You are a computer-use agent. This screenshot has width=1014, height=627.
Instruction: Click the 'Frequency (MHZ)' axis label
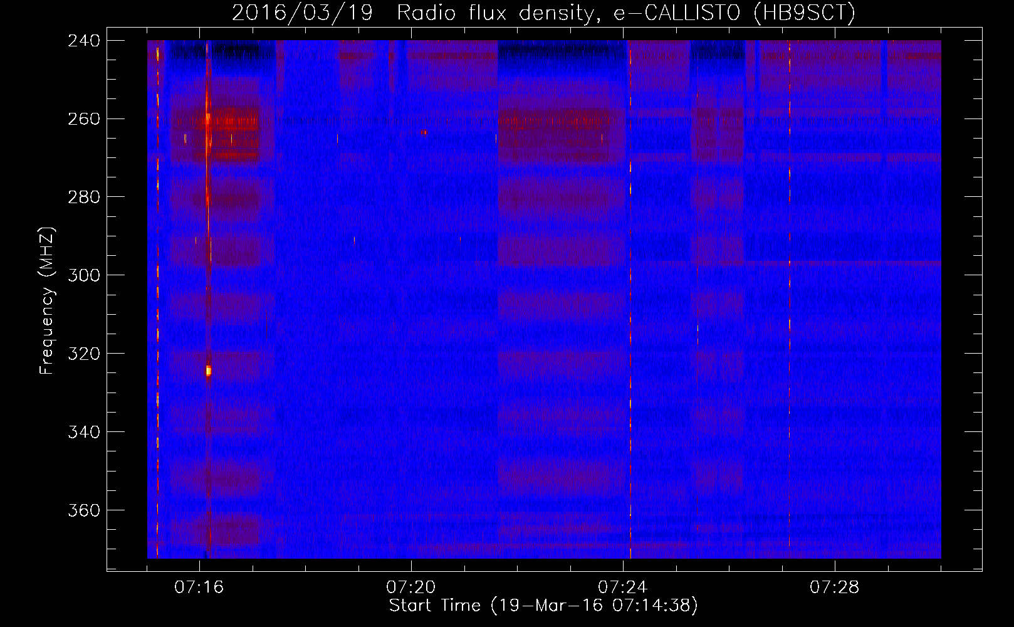click(x=47, y=301)
